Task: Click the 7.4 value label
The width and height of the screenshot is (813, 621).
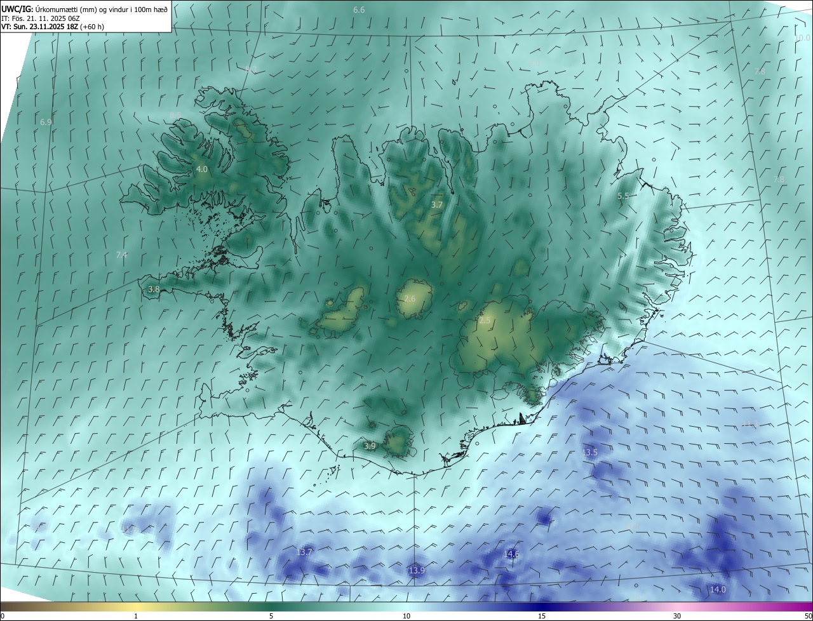Action: (x=121, y=255)
